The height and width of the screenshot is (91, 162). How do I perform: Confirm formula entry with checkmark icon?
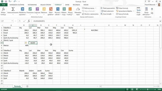tap(24, 21)
